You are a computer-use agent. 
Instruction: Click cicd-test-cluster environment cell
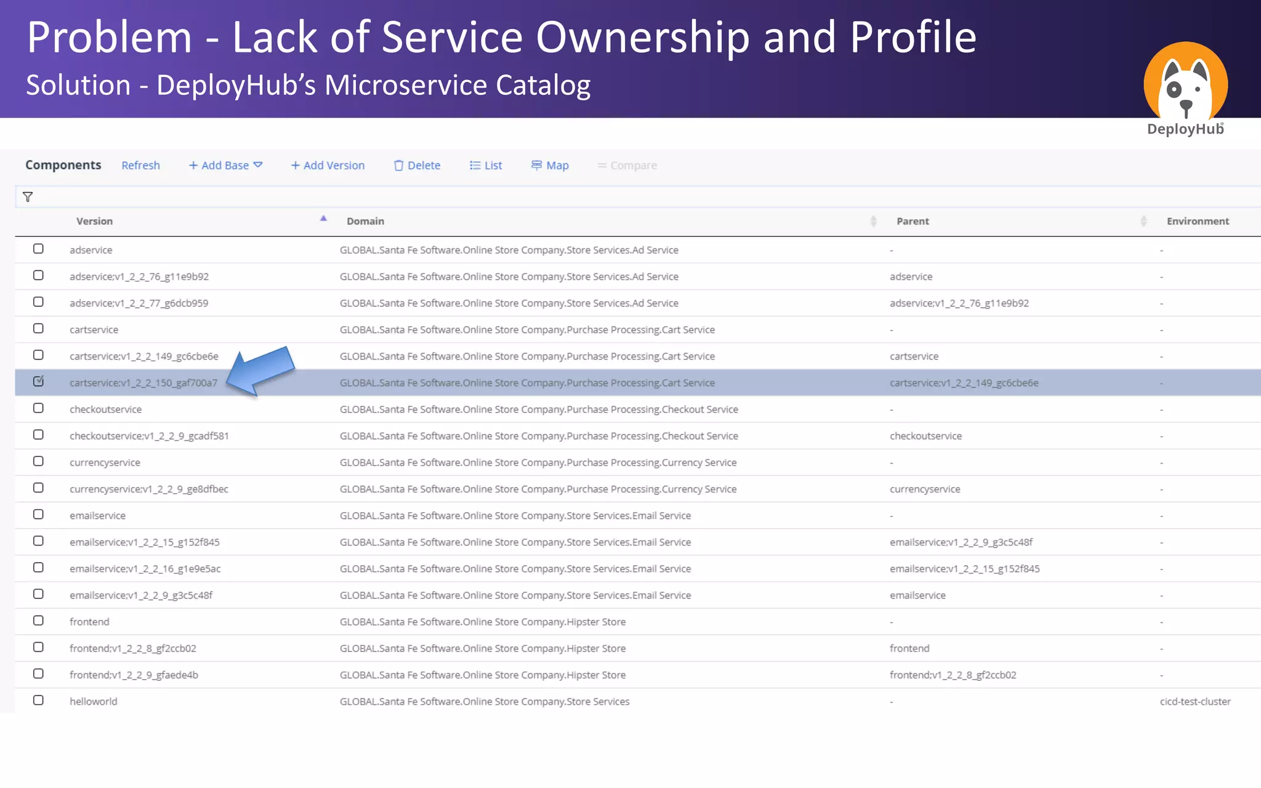click(x=1195, y=702)
